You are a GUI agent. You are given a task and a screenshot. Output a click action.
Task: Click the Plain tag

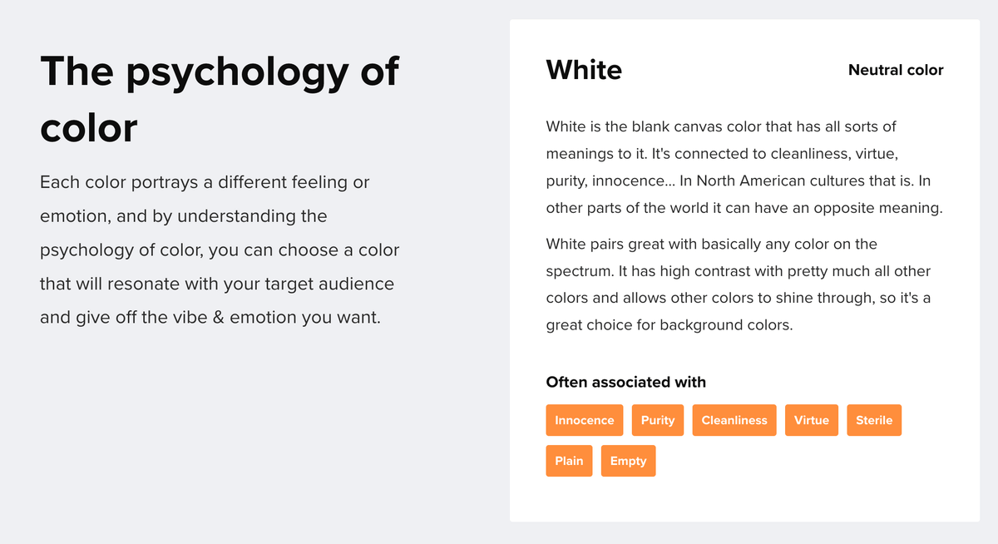[x=569, y=461]
